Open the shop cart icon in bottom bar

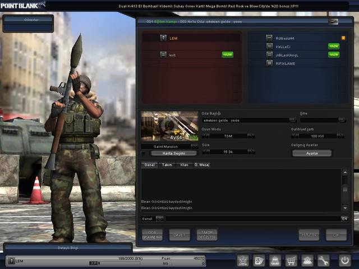pyautogui.click(x=291, y=261)
